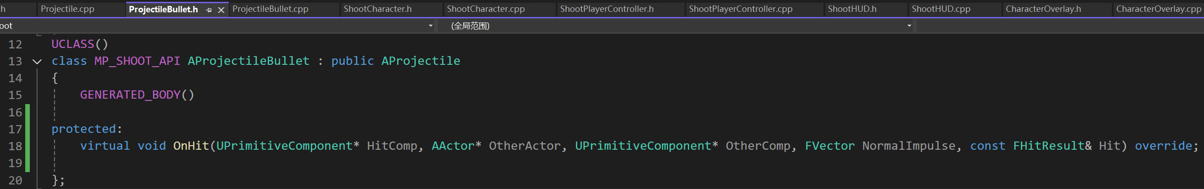
Task: Open the CharacterOverlay.cpp tab
Action: [1158, 9]
